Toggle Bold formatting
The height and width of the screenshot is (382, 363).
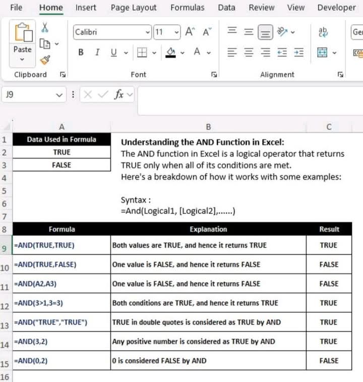81,52
